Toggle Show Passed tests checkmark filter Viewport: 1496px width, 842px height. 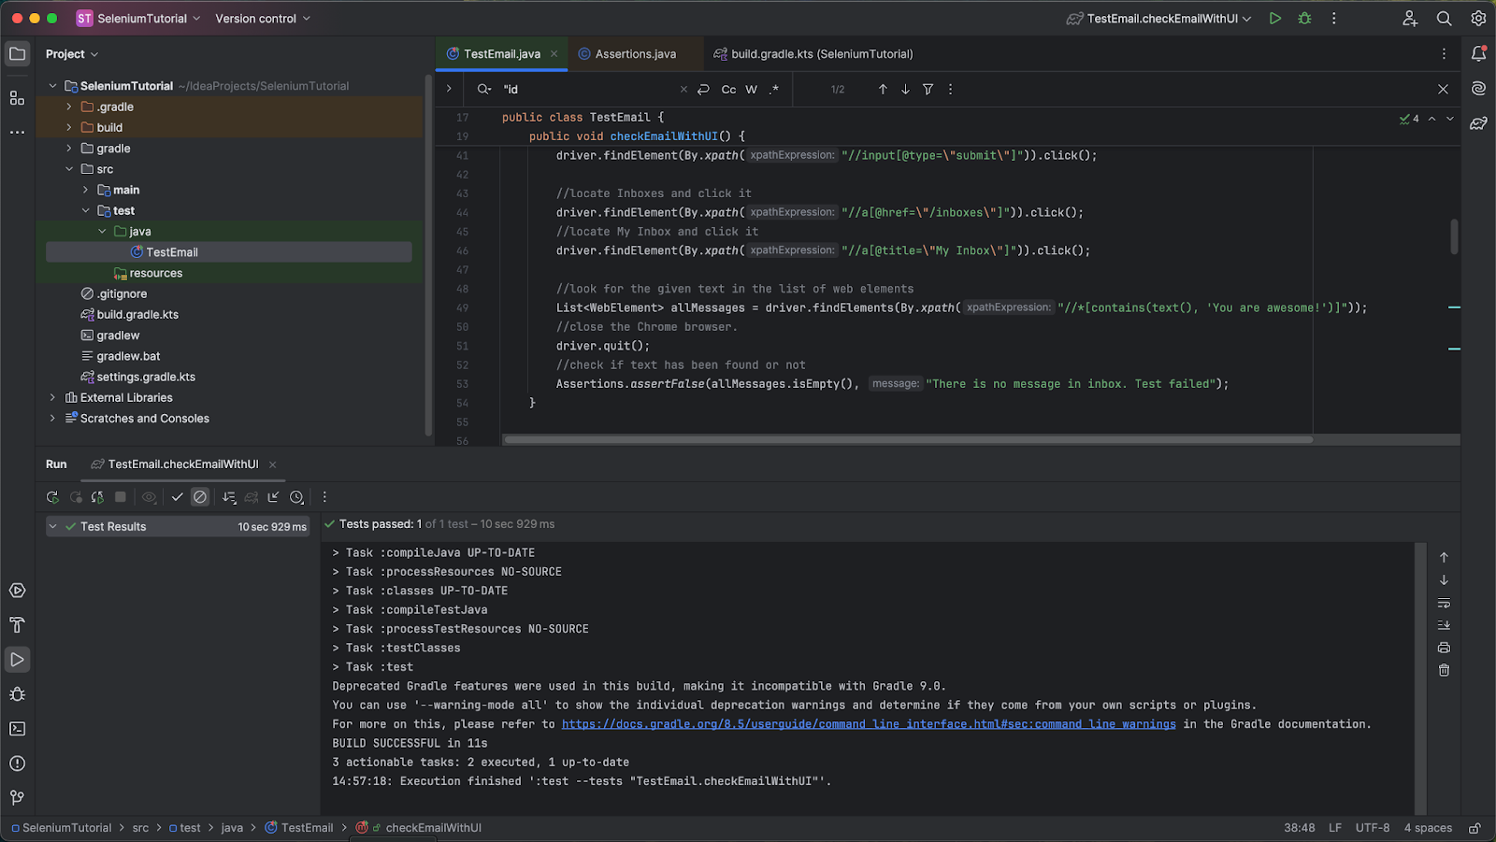pos(177,497)
